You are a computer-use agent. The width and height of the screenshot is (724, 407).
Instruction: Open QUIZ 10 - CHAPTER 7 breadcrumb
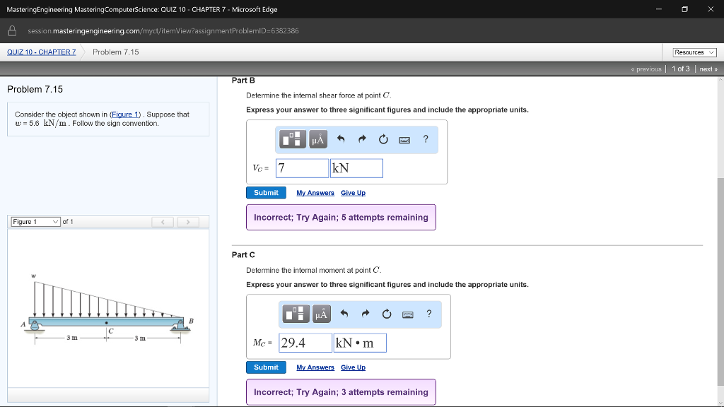pyautogui.click(x=41, y=52)
